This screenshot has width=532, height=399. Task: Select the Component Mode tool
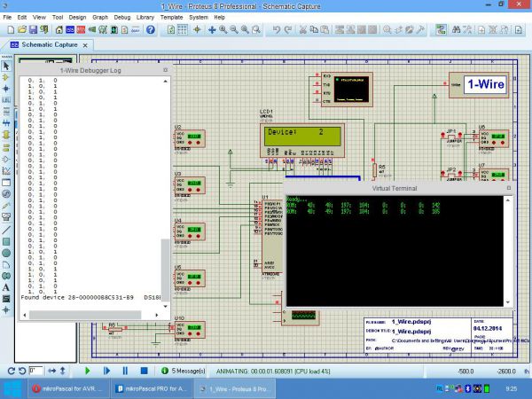6,77
